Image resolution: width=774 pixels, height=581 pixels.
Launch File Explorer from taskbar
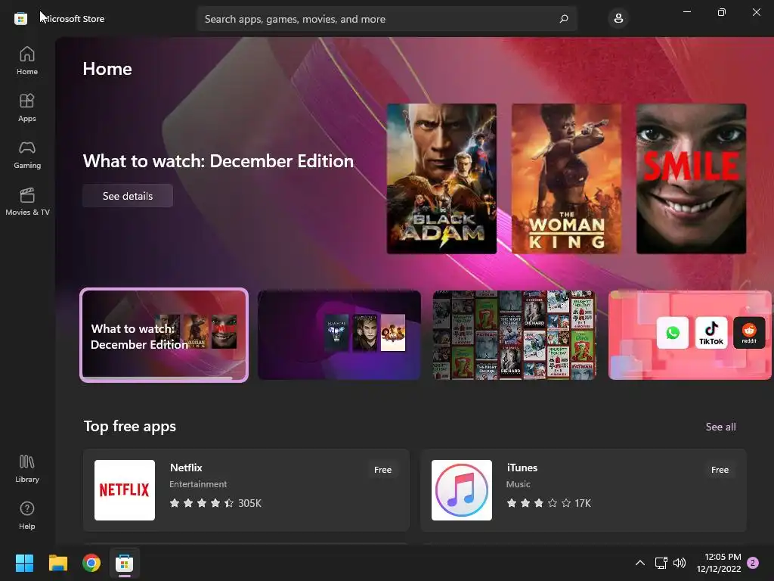point(57,563)
